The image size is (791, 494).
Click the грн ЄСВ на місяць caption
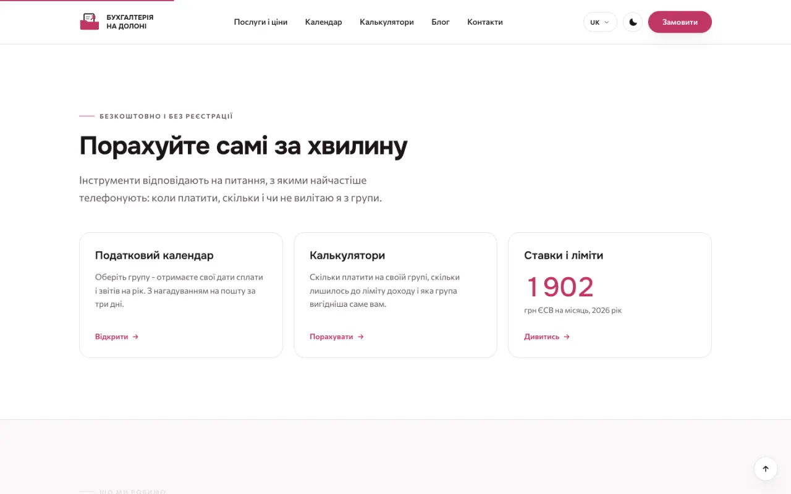click(x=573, y=310)
